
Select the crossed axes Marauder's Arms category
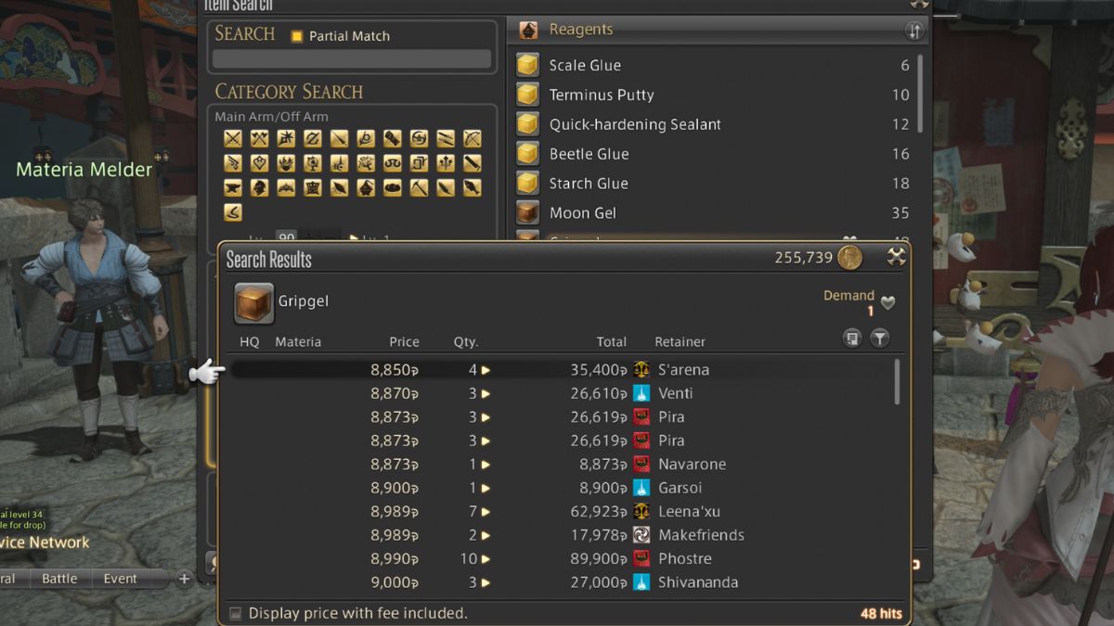pos(259,139)
